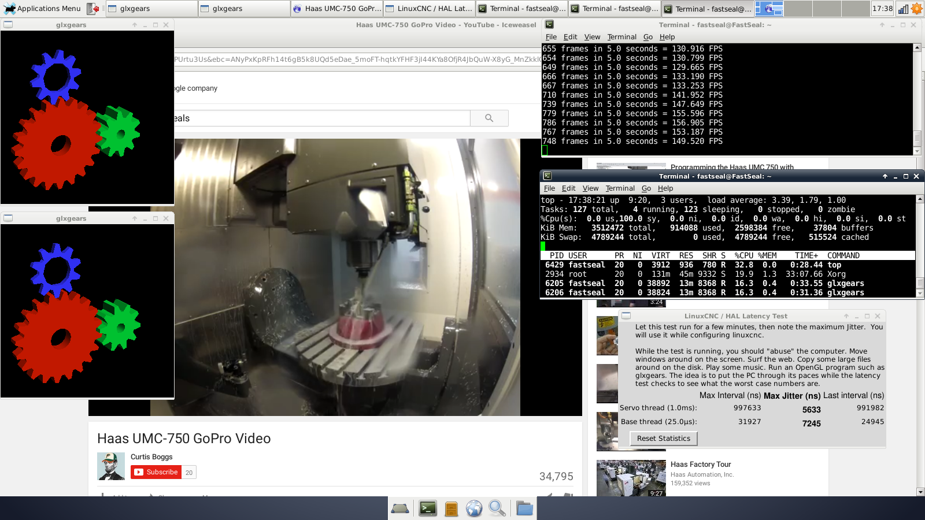Click the dock show-desktop icon
The height and width of the screenshot is (520, 925).
[400, 508]
